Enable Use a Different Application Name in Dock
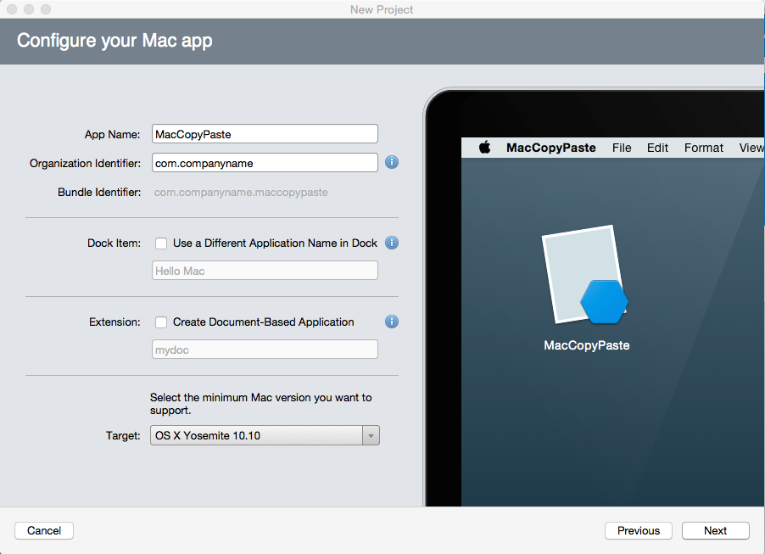The image size is (765, 554). pos(161,243)
